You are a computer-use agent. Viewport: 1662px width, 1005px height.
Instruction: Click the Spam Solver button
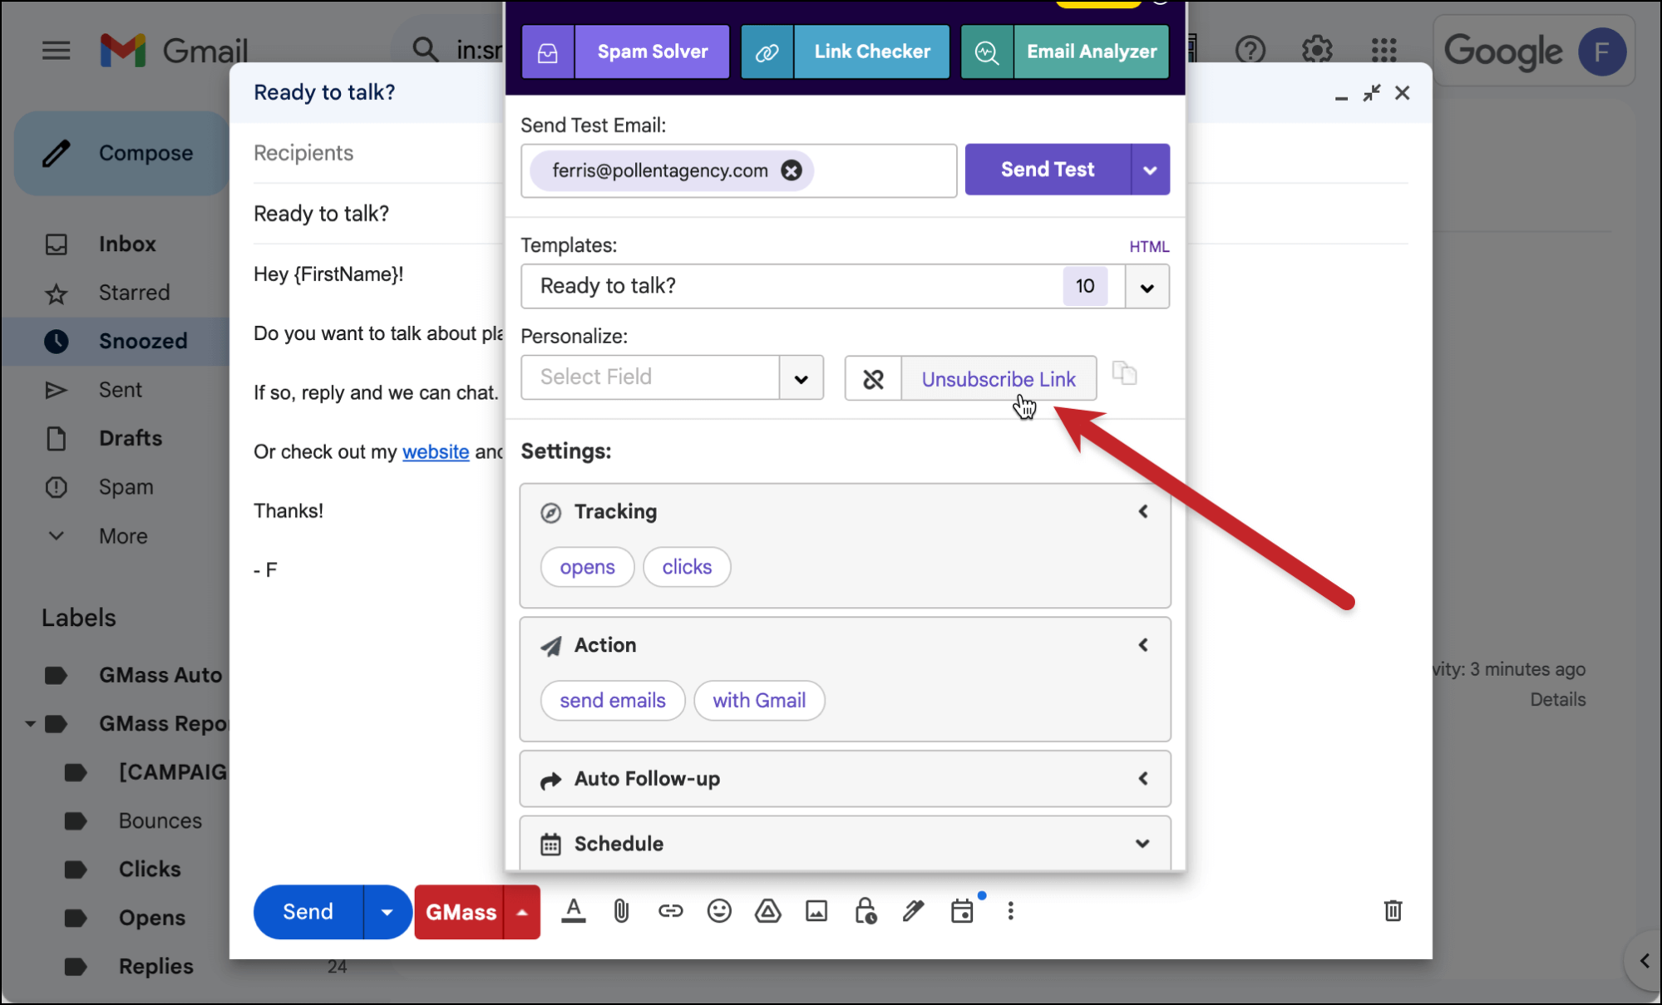click(625, 52)
